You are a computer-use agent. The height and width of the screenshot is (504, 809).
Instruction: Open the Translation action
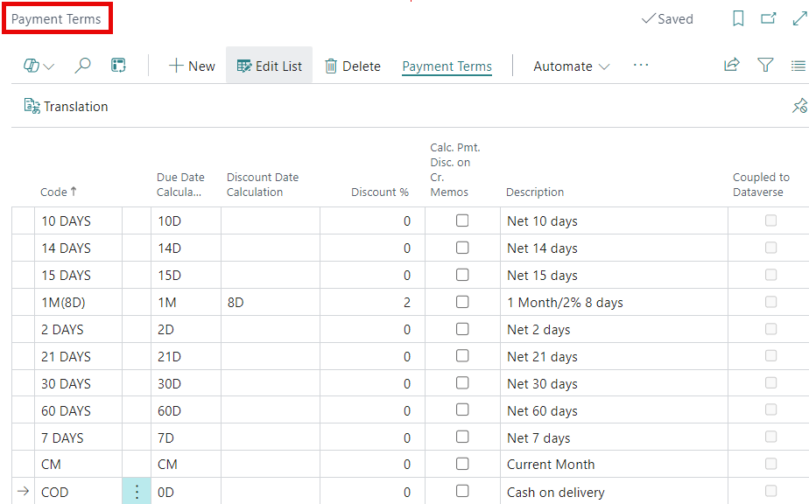(x=66, y=106)
